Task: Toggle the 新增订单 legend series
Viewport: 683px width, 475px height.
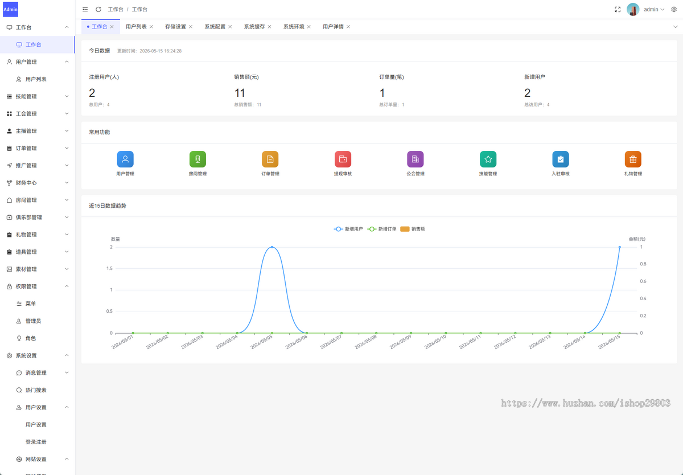Action: click(382, 229)
